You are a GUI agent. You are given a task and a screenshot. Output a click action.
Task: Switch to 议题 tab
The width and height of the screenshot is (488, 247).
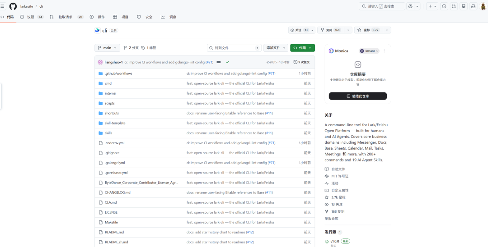coord(32,17)
